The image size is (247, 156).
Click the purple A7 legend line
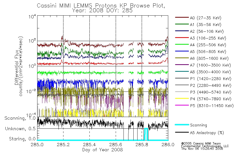click(x=182, y=64)
